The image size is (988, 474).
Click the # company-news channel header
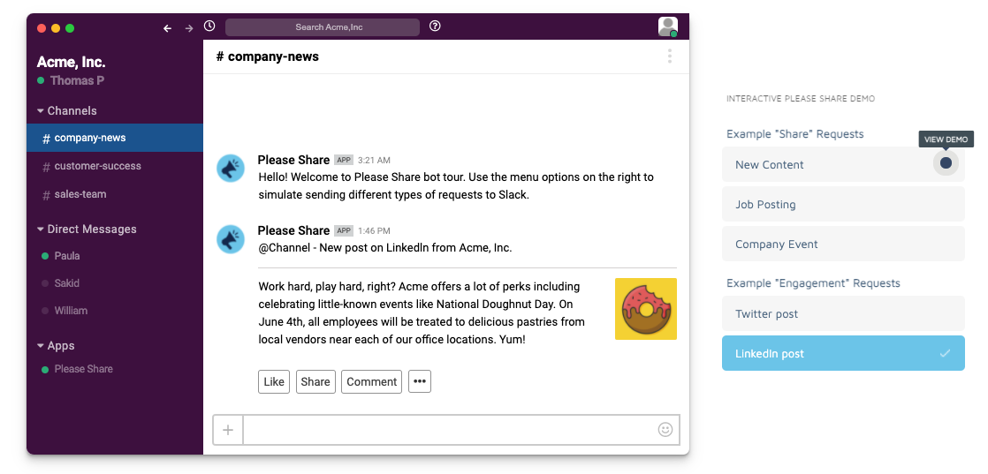pyautogui.click(x=267, y=56)
